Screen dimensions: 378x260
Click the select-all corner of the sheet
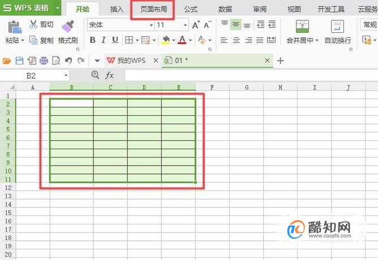[11, 87]
